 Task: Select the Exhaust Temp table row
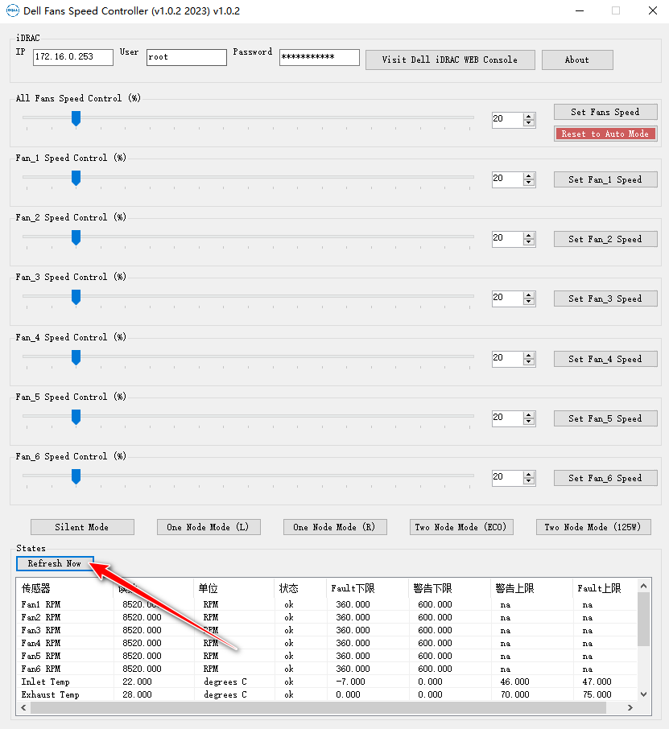(x=326, y=694)
